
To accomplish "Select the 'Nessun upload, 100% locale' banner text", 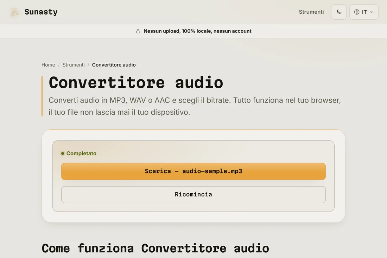I will coord(197,31).
